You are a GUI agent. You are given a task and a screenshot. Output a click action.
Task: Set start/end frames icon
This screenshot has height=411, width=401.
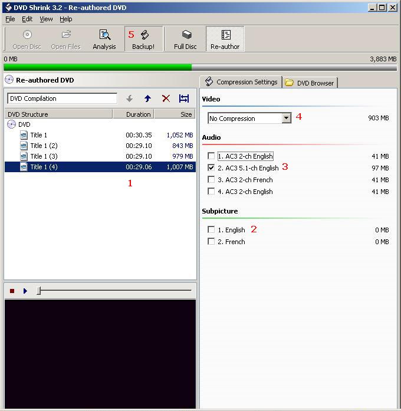(x=184, y=98)
